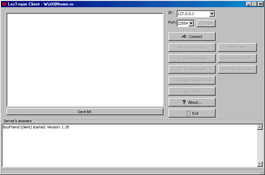Click the asterisks icon on Show Passes
Viewport: 265px width, 175px height.
(x=181, y=48)
